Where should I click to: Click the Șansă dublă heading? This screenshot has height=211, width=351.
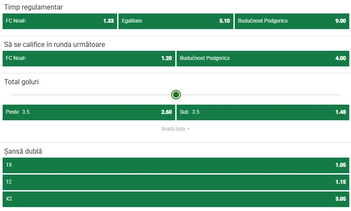click(x=23, y=152)
